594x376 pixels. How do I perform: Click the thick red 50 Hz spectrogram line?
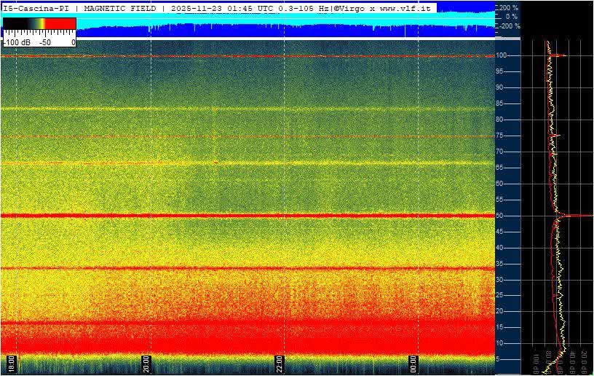tap(247, 216)
